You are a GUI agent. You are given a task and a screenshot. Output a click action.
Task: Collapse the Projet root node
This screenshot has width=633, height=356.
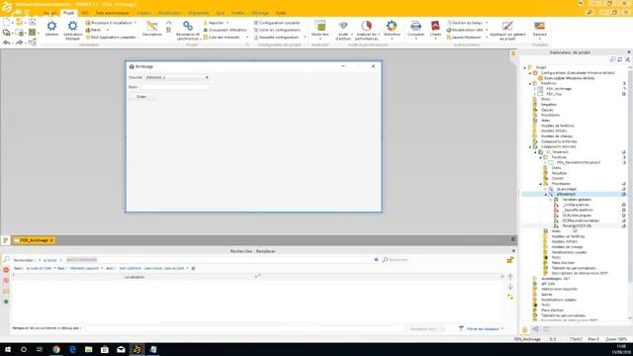(x=525, y=67)
